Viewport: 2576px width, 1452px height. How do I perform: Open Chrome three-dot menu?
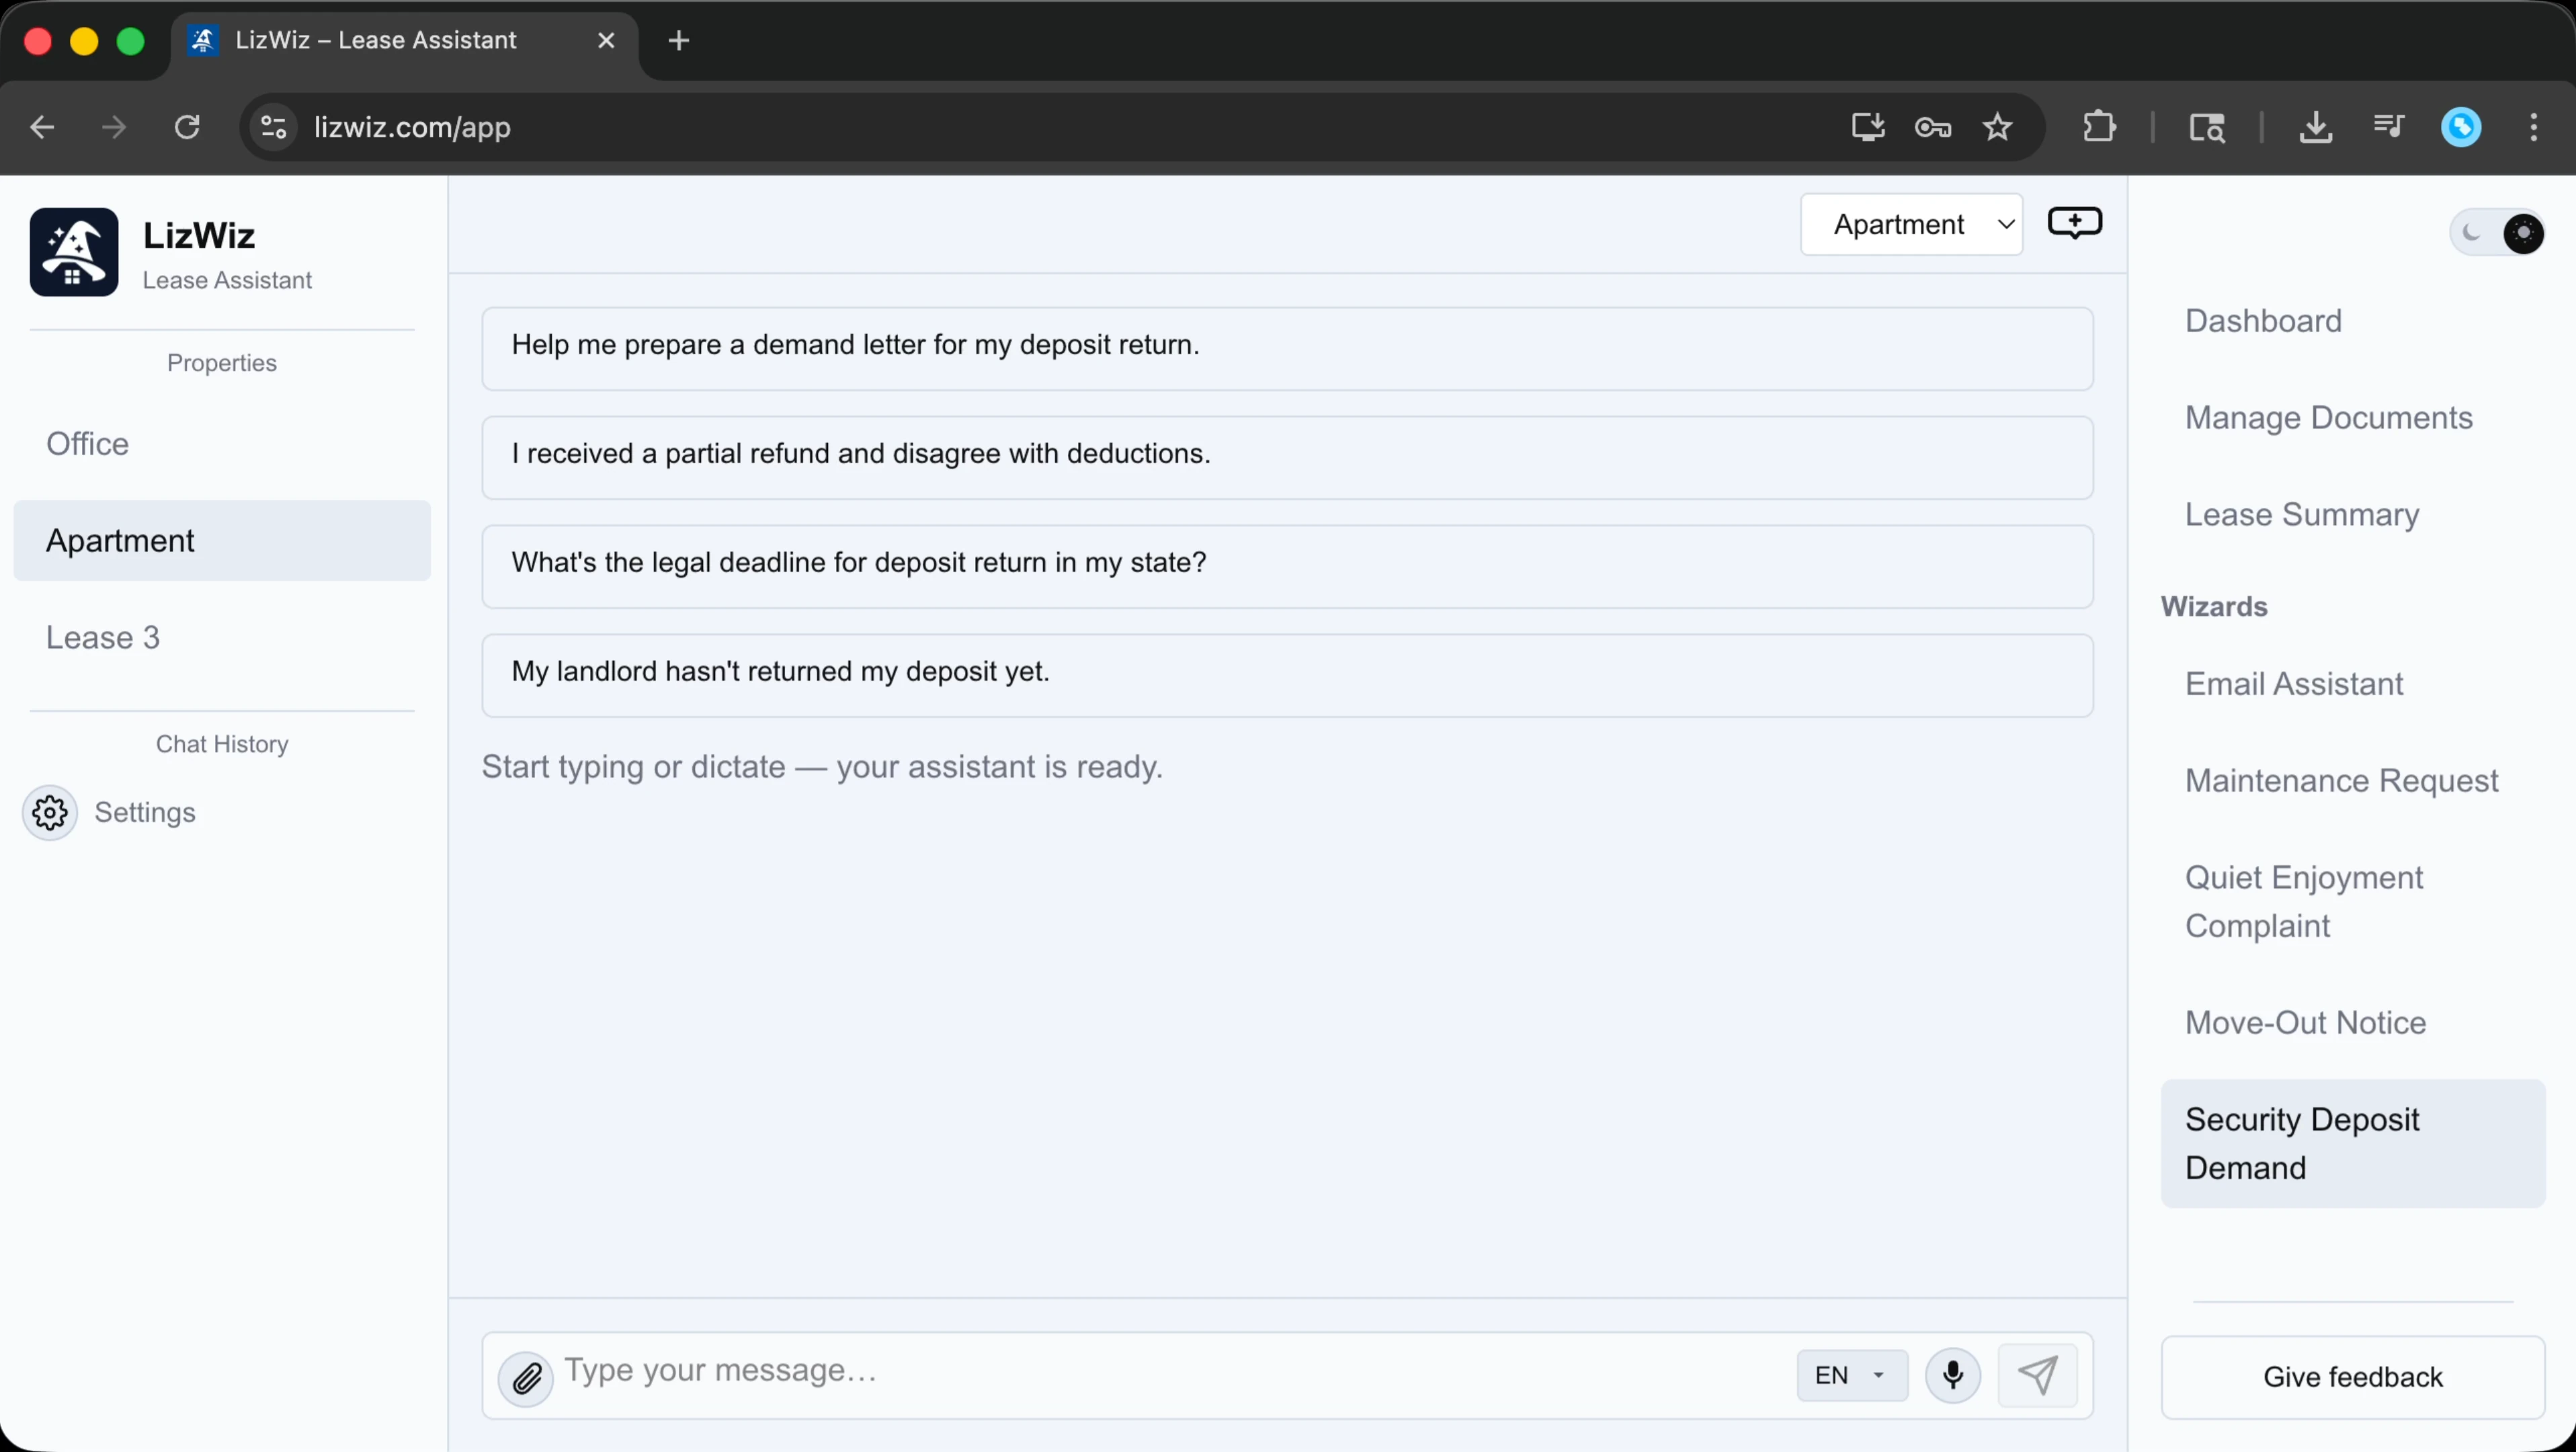(x=2533, y=127)
